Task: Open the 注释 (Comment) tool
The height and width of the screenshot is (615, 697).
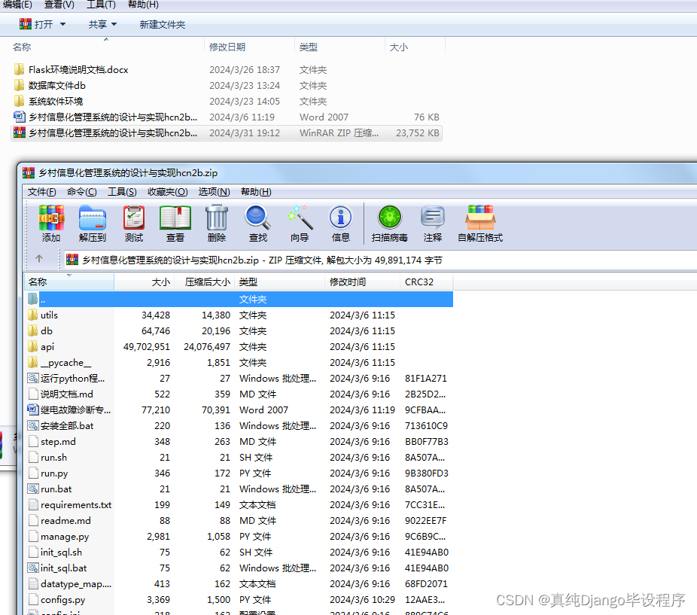Action: point(432,224)
